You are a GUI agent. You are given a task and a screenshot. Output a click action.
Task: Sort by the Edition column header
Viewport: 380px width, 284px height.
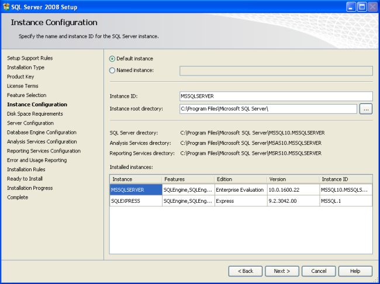[241, 179]
